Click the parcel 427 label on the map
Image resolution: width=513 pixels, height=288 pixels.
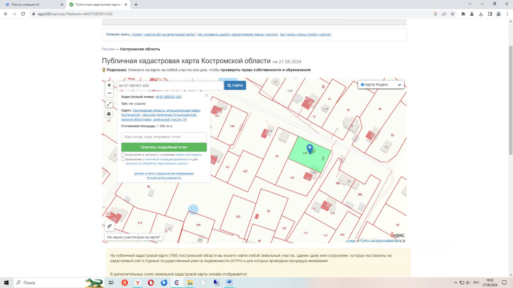(x=245, y=171)
